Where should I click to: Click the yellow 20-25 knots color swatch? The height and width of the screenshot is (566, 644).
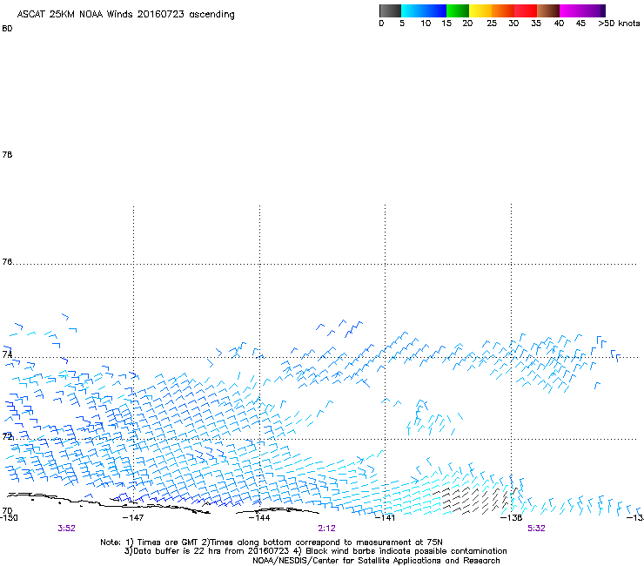click(x=480, y=10)
